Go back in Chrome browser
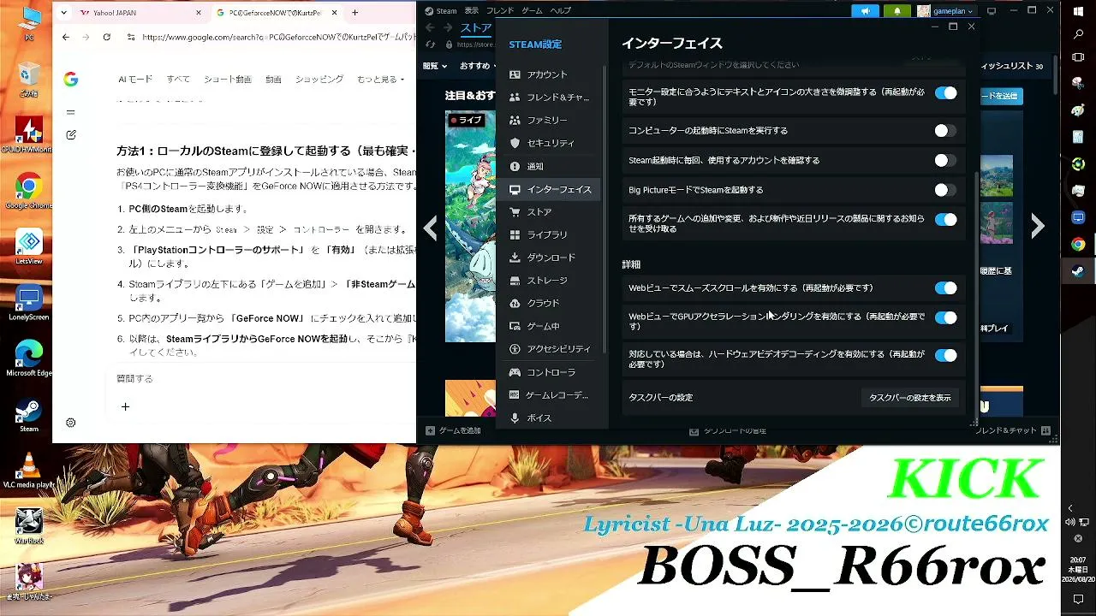This screenshot has height=616, width=1096. [66, 38]
